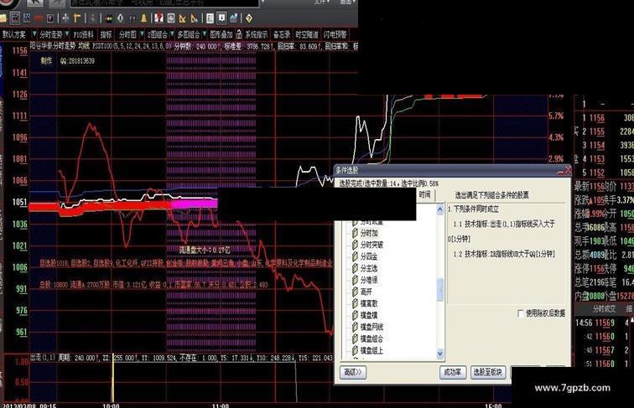Click the yellow diamond question mark icon
Viewport: 634px width, 408px height.
pos(249,18)
